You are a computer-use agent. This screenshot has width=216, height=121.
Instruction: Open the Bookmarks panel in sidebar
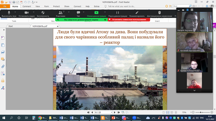click(3, 38)
